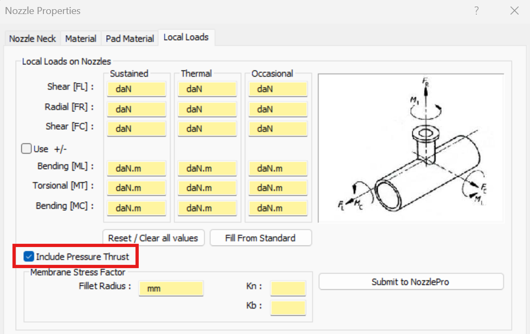
Task: Submit loads to NozzlePro
Action: coord(410,282)
